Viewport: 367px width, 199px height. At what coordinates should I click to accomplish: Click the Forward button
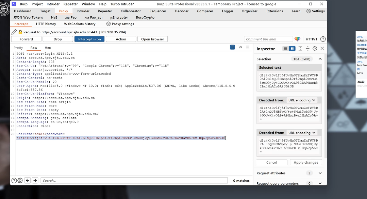tap(26, 39)
